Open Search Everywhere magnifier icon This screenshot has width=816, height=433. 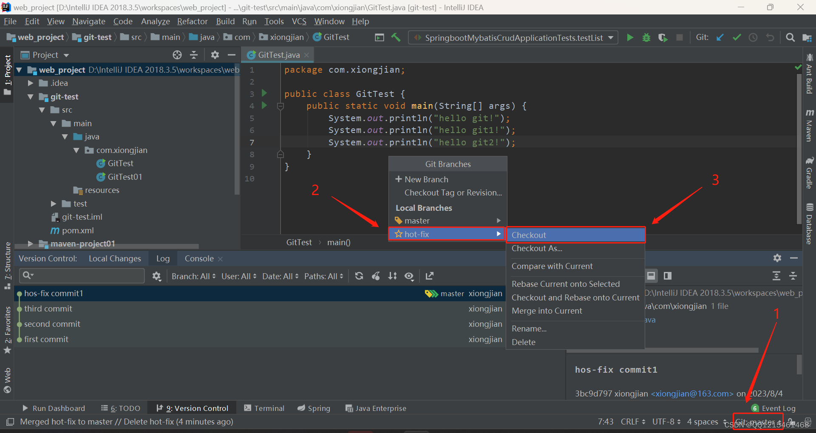(x=790, y=37)
